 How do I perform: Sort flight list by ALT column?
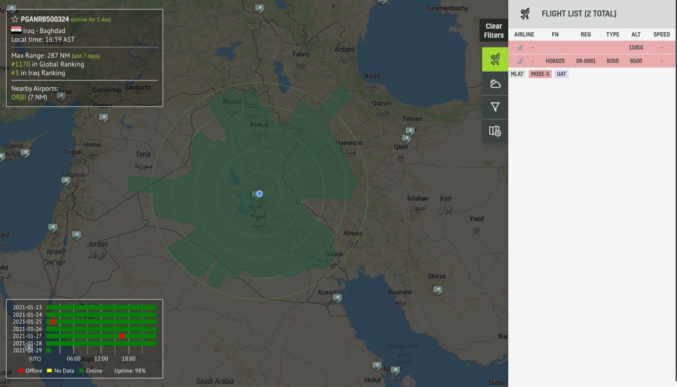click(x=636, y=34)
